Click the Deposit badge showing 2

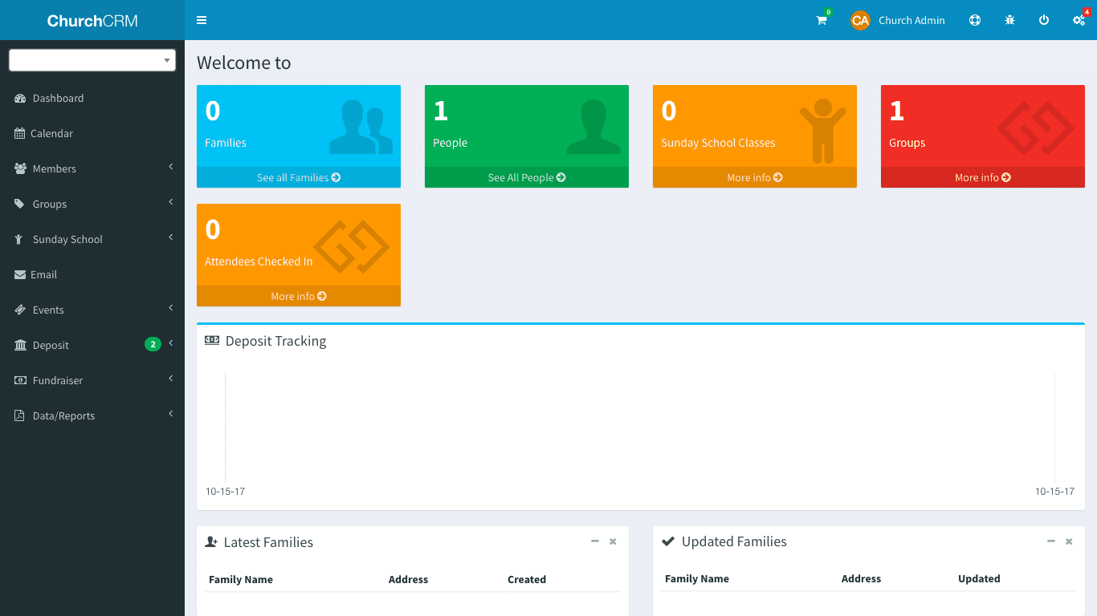pyautogui.click(x=153, y=345)
